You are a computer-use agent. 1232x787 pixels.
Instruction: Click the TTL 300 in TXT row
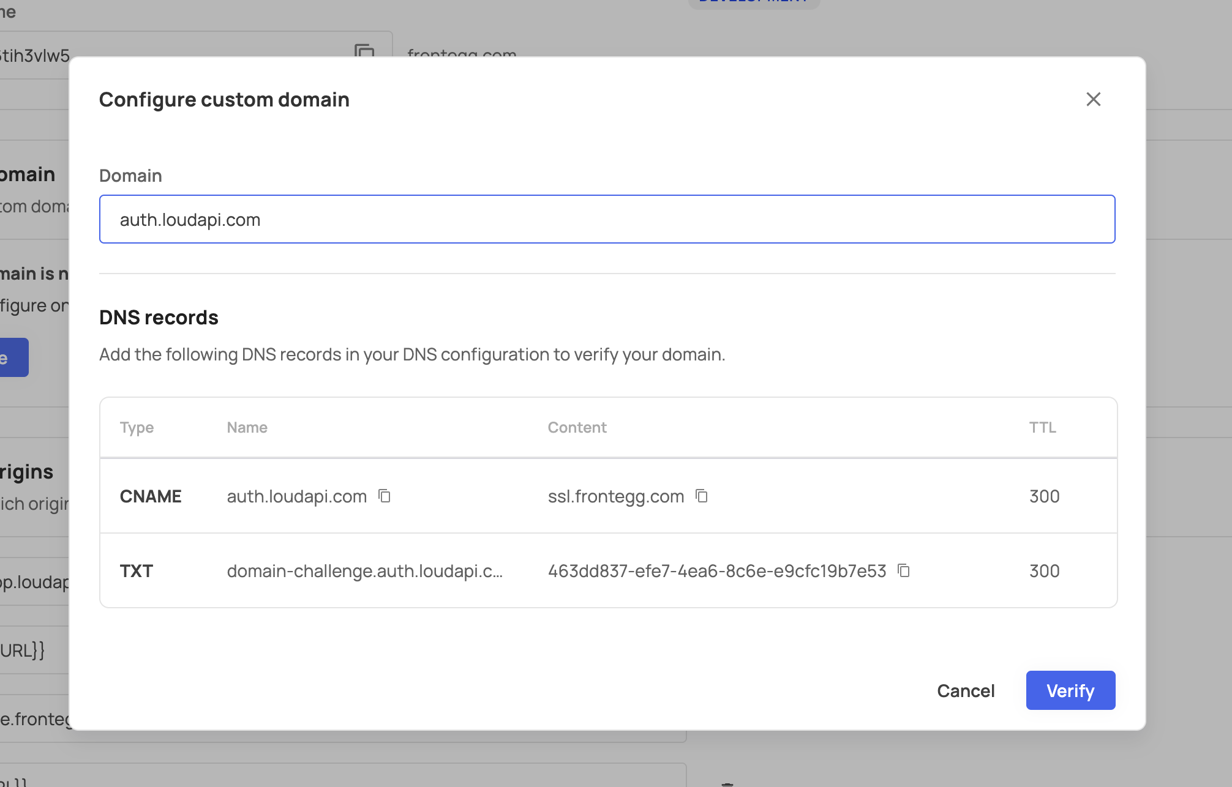coord(1044,571)
